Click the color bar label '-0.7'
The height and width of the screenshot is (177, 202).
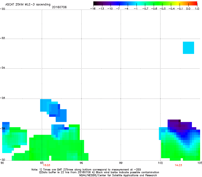tap(145, 9)
